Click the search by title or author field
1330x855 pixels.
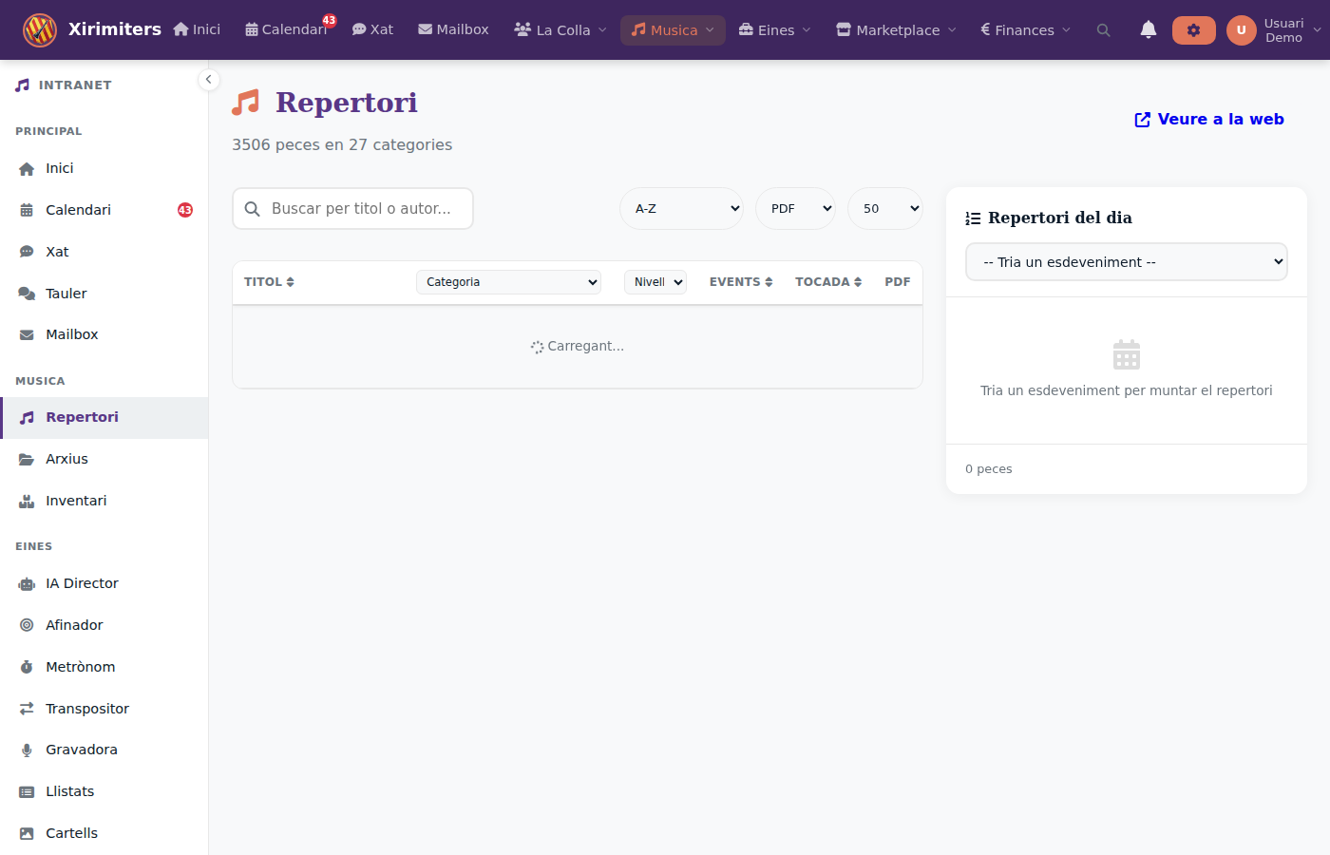tap(361, 209)
